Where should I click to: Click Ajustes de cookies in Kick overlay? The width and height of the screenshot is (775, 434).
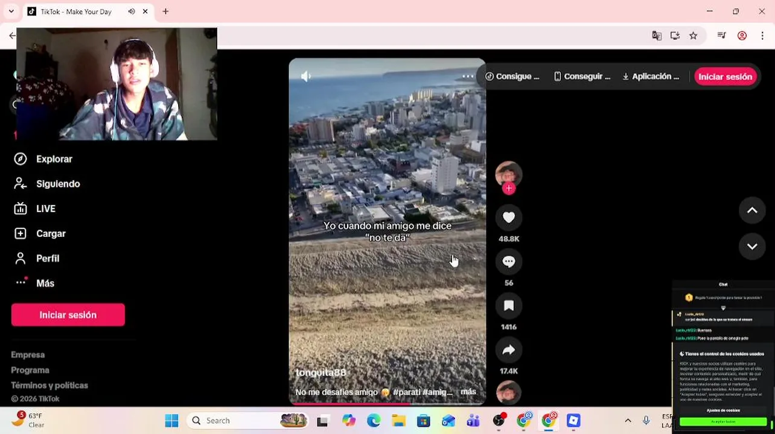click(x=723, y=410)
